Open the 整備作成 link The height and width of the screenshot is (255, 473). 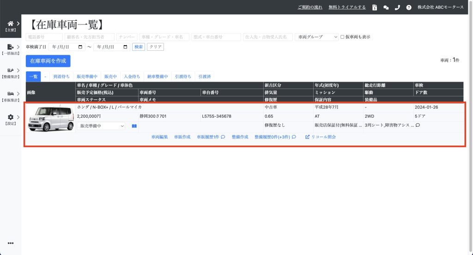tap(240, 136)
